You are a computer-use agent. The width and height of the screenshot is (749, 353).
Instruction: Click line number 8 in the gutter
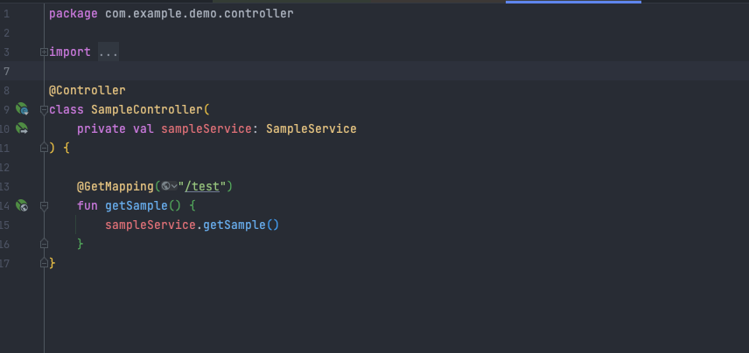click(x=6, y=90)
